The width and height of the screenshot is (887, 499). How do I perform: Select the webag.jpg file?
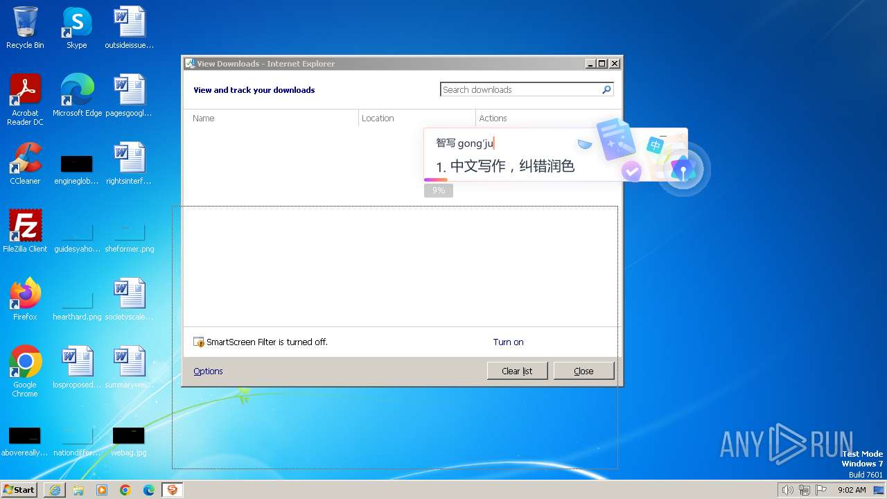point(129,441)
